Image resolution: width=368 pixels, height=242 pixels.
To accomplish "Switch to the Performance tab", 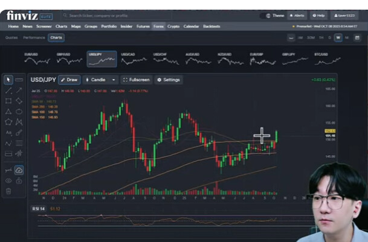I will tap(34, 37).
